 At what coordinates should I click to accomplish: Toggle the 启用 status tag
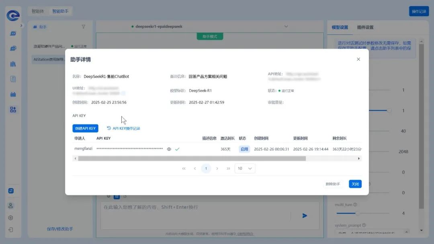tap(244, 149)
